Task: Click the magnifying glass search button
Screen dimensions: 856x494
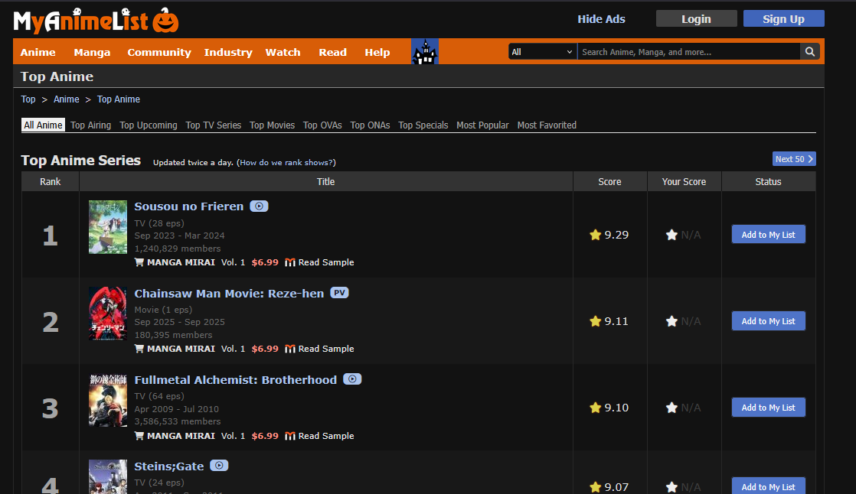Action: [809, 52]
